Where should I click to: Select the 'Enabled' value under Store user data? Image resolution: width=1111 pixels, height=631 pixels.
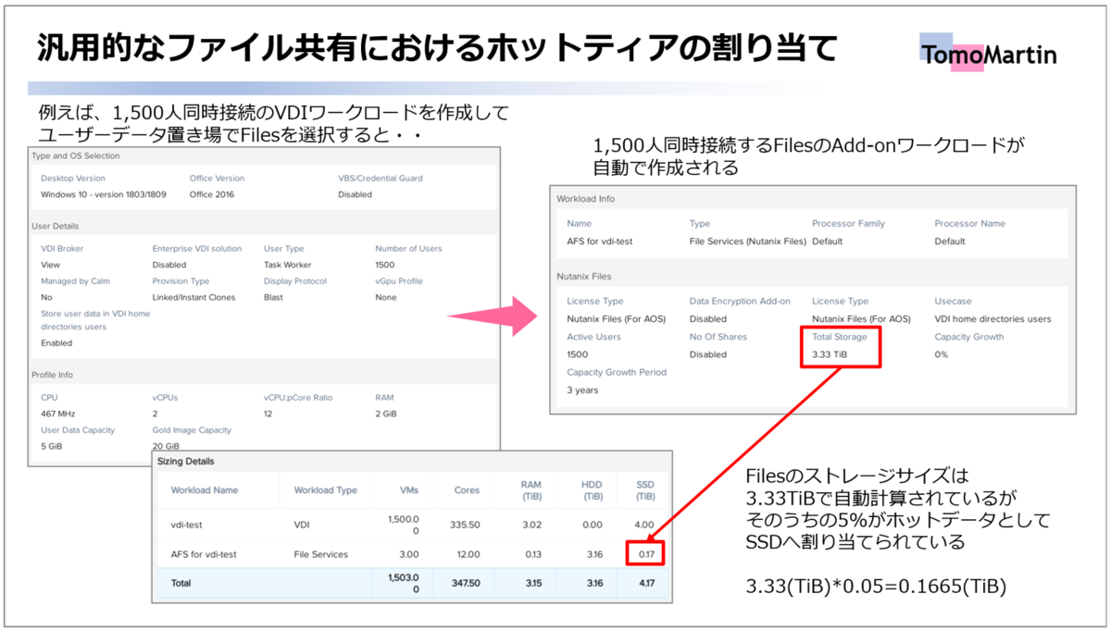[x=56, y=342]
